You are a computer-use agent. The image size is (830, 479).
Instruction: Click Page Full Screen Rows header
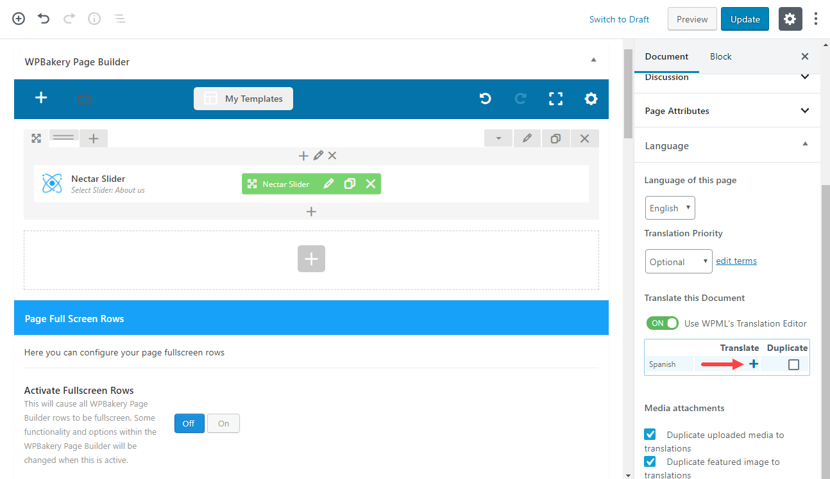[x=311, y=318]
